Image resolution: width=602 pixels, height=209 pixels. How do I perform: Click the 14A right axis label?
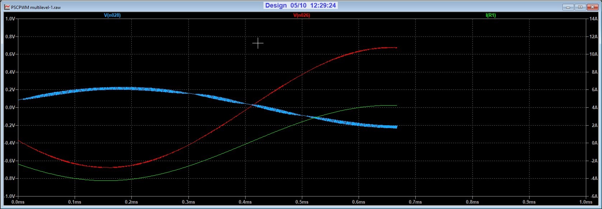[x=594, y=19]
